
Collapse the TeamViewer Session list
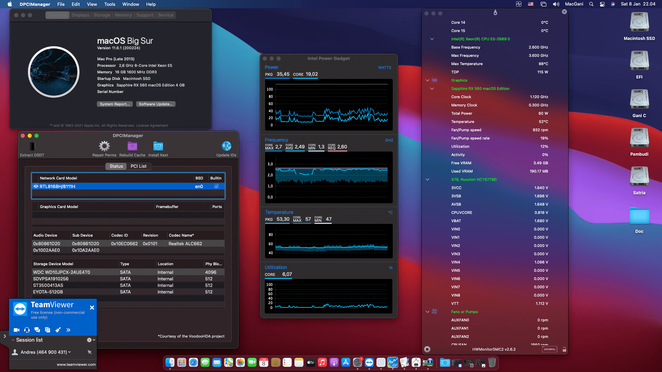pyautogui.click(x=13, y=340)
